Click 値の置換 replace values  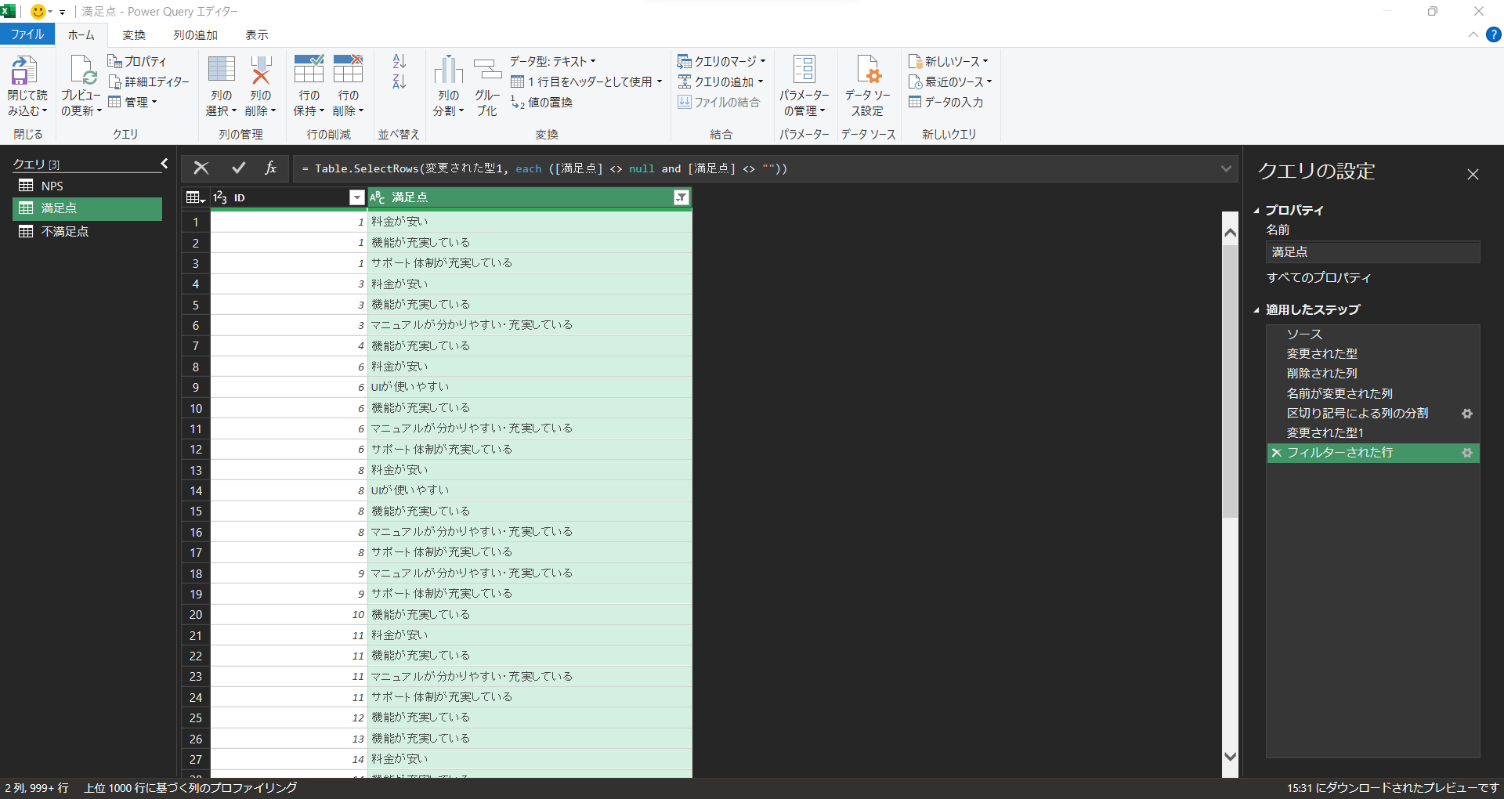point(541,102)
